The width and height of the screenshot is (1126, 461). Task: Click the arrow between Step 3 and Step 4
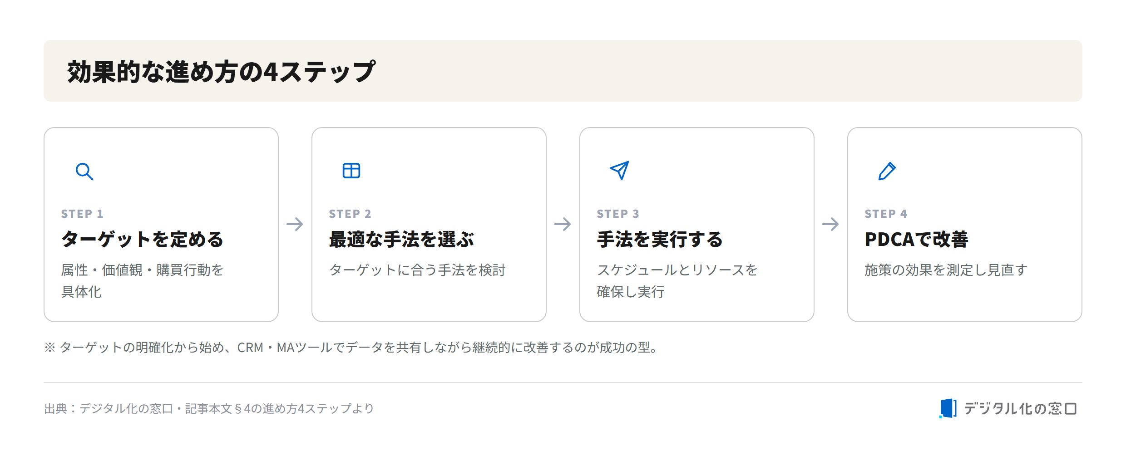pyautogui.click(x=831, y=224)
